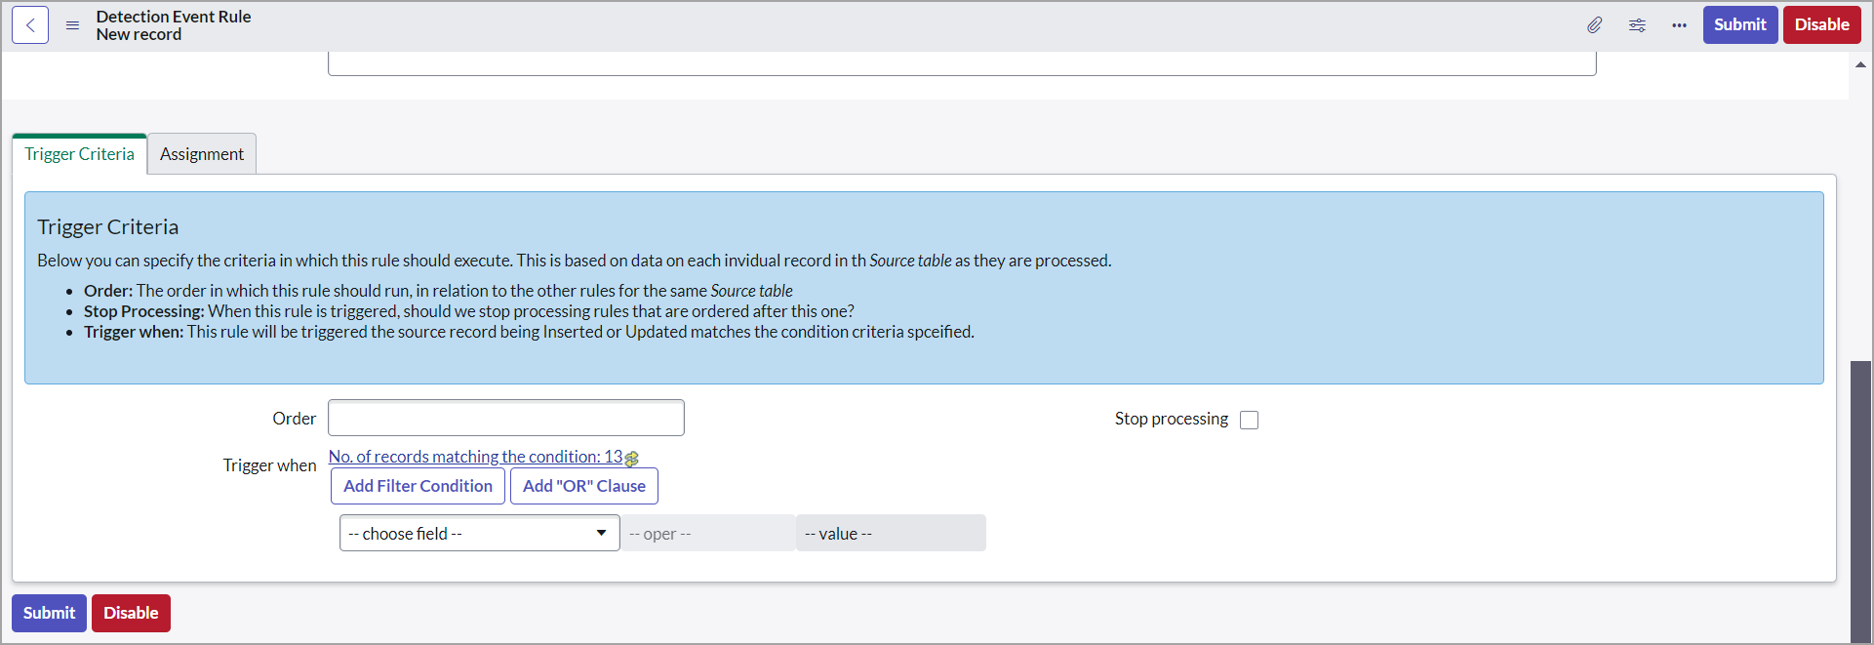Open records matching the condition link
This screenshot has width=1874, height=645.
click(475, 457)
